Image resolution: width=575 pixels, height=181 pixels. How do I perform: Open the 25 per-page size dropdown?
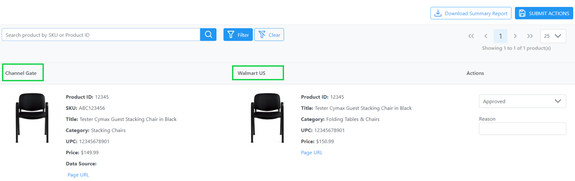pyautogui.click(x=553, y=36)
